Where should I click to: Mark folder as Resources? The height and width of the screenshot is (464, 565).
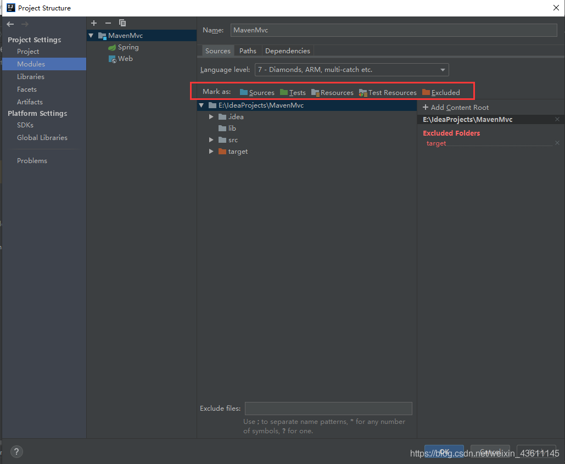[x=332, y=93]
